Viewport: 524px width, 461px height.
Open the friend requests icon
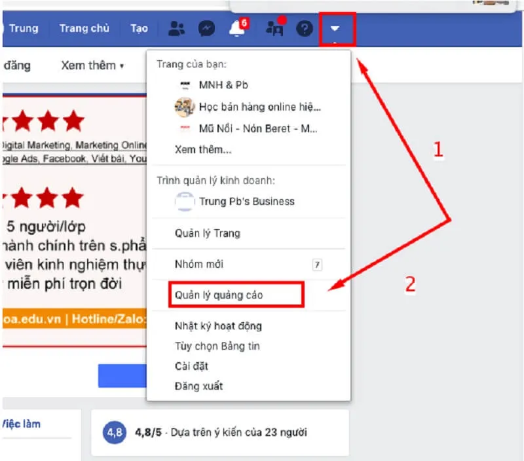273,28
